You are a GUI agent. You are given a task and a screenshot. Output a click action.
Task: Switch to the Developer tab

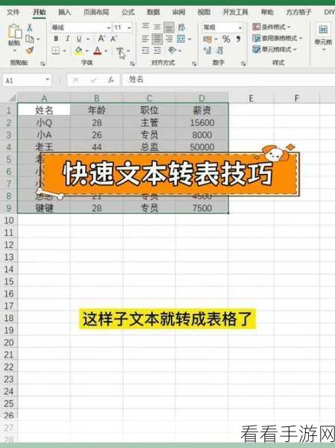pyautogui.click(x=235, y=12)
